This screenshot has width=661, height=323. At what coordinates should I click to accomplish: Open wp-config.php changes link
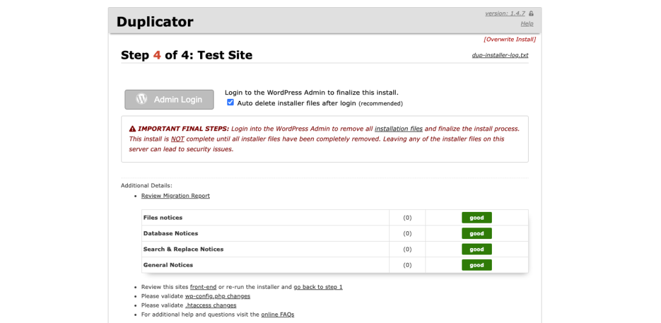(x=218, y=296)
